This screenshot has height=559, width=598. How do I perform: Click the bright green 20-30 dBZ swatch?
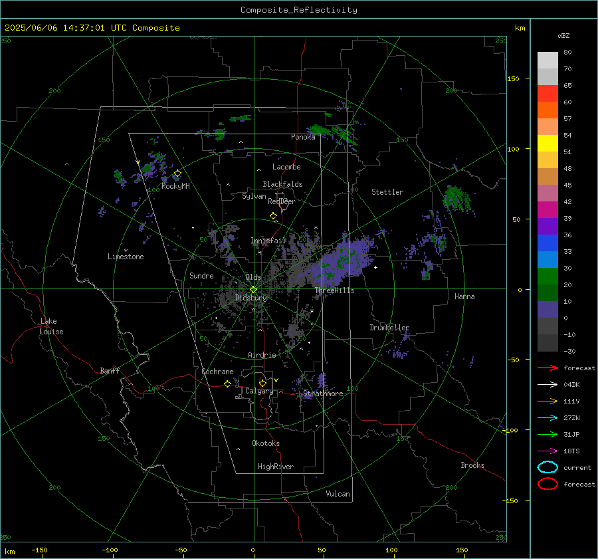548,277
